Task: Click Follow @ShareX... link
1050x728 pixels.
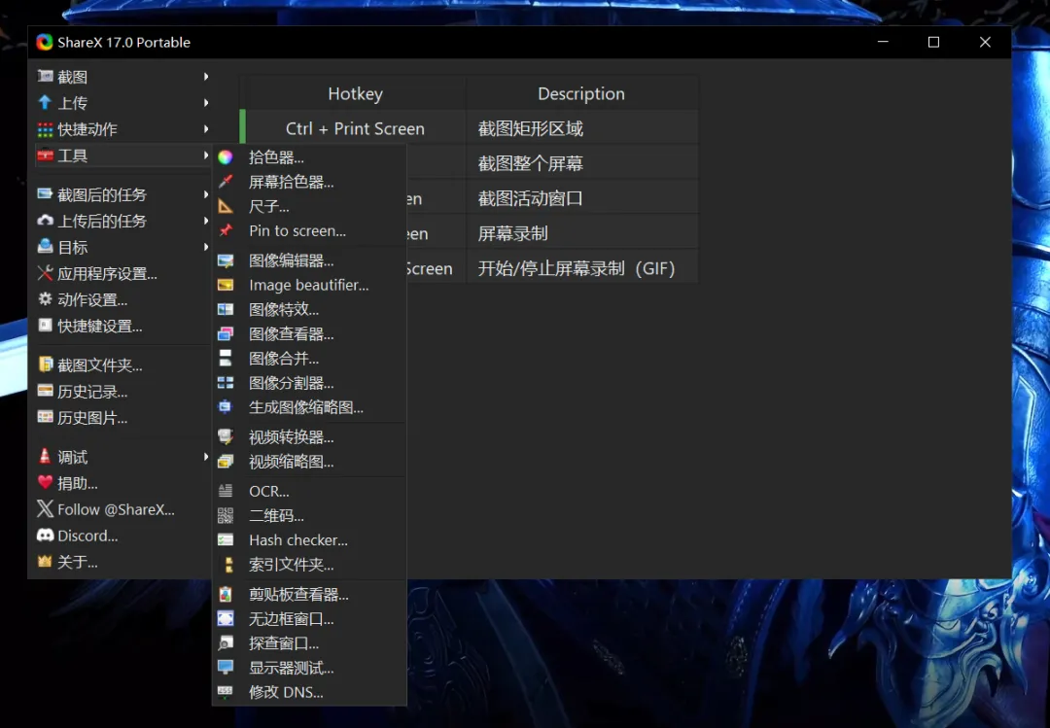Action: tap(123, 509)
